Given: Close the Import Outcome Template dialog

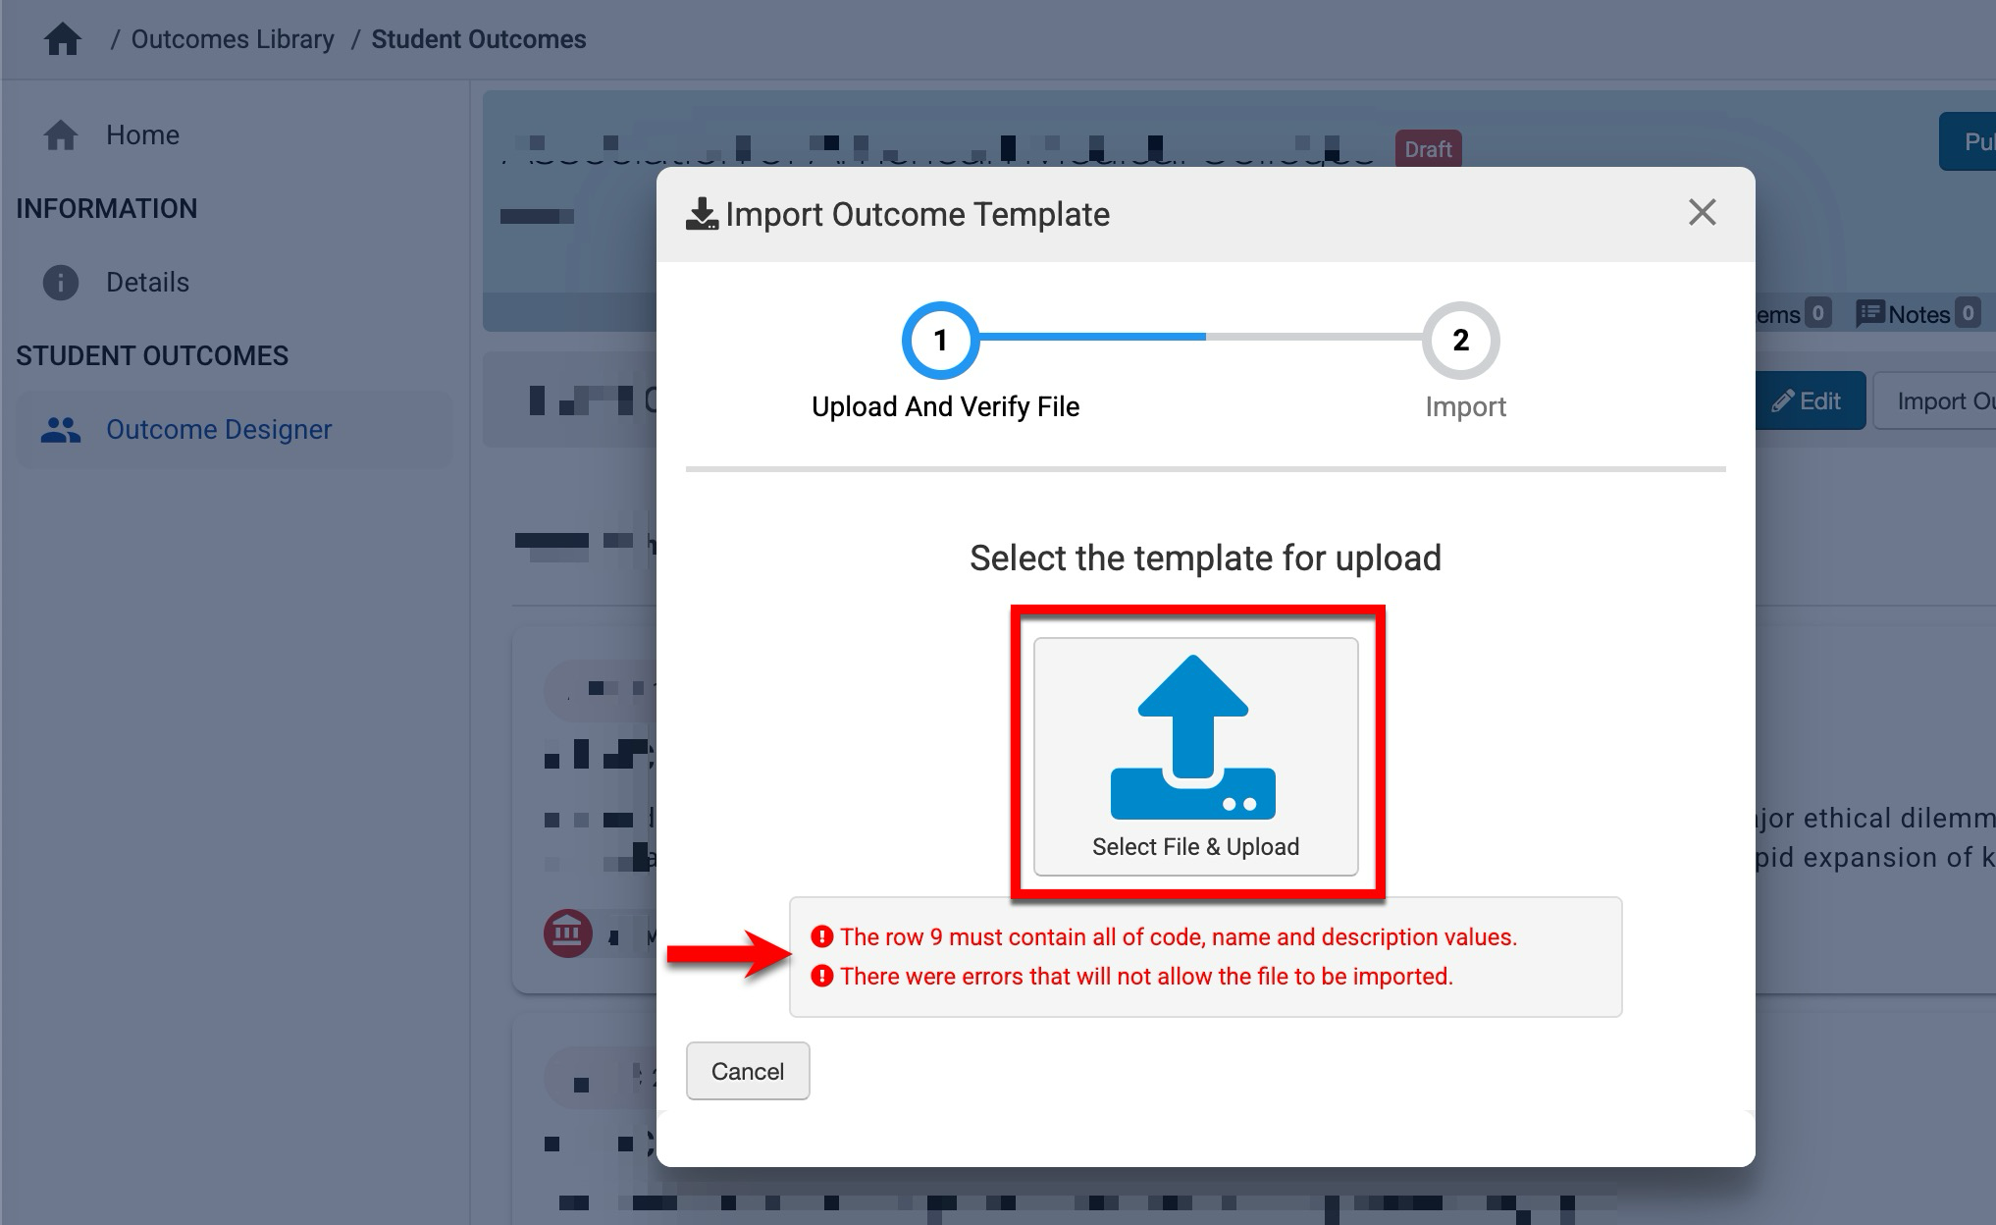Looking at the screenshot, I should click(x=1702, y=213).
